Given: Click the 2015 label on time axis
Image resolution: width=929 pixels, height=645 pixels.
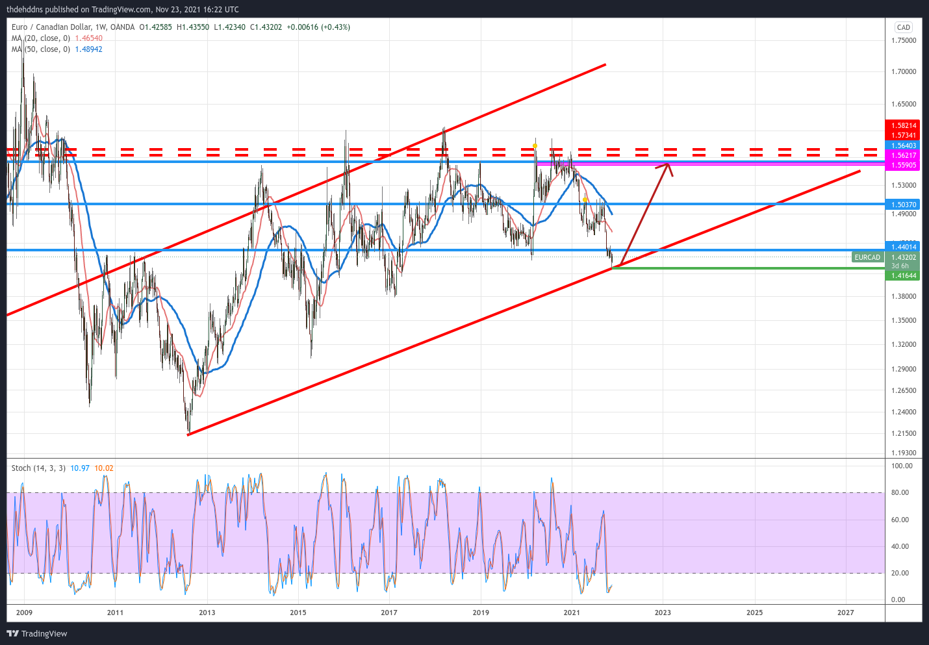Looking at the screenshot, I should click(298, 613).
